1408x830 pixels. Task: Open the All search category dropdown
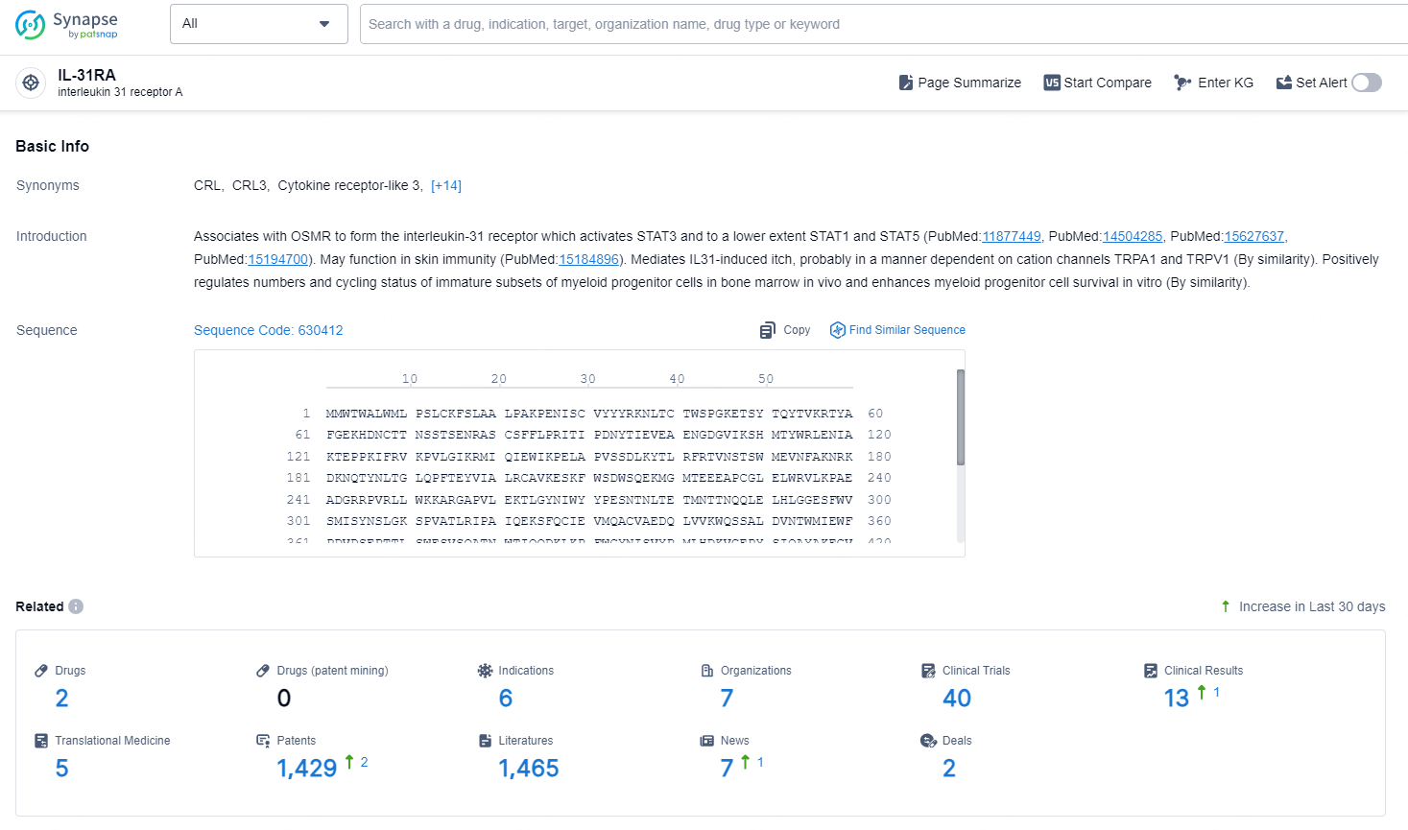tap(258, 24)
